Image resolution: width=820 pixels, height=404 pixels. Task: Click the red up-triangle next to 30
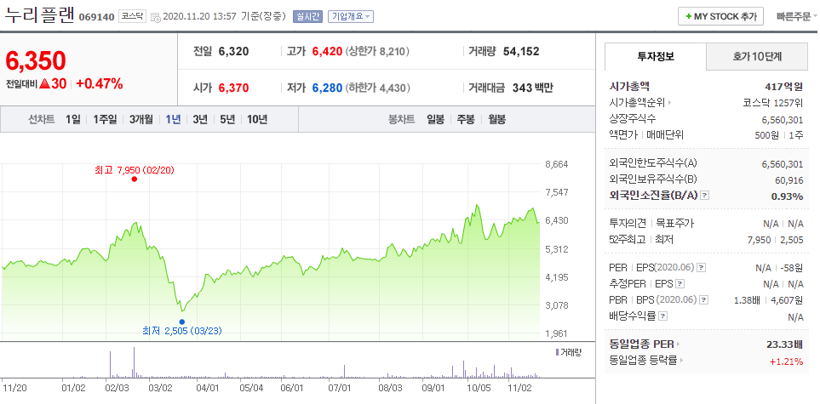[44, 83]
